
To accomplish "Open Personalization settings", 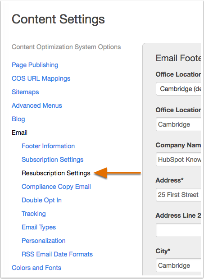I will click(44, 241).
